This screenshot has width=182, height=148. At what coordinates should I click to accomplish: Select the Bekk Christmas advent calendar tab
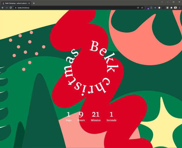coord(16,3)
